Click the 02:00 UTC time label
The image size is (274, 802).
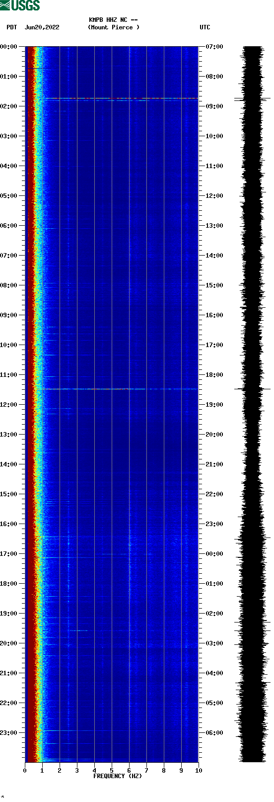214,614
